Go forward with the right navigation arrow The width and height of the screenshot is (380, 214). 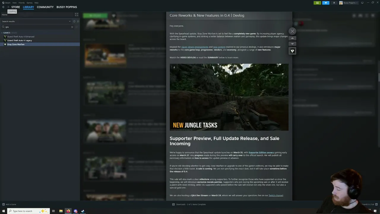(8, 7)
